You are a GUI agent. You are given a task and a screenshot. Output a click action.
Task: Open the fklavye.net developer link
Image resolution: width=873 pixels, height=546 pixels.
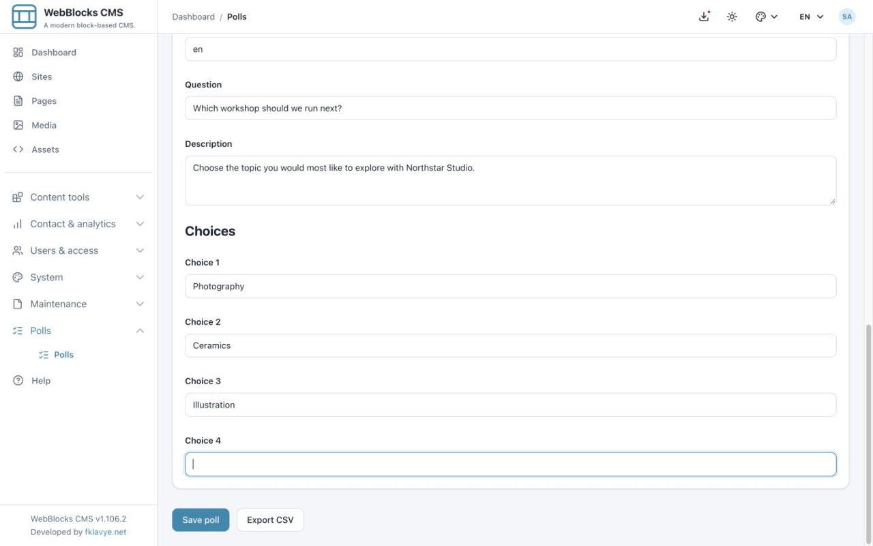click(105, 532)
